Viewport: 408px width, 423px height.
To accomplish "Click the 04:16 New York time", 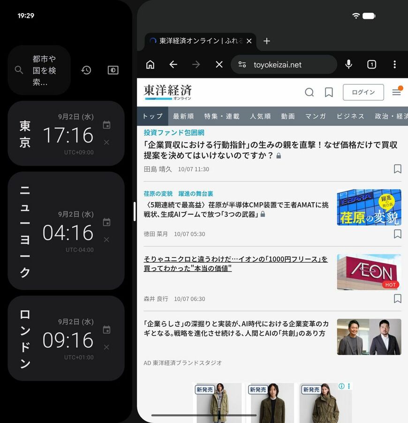I will (x=68, y=232).
